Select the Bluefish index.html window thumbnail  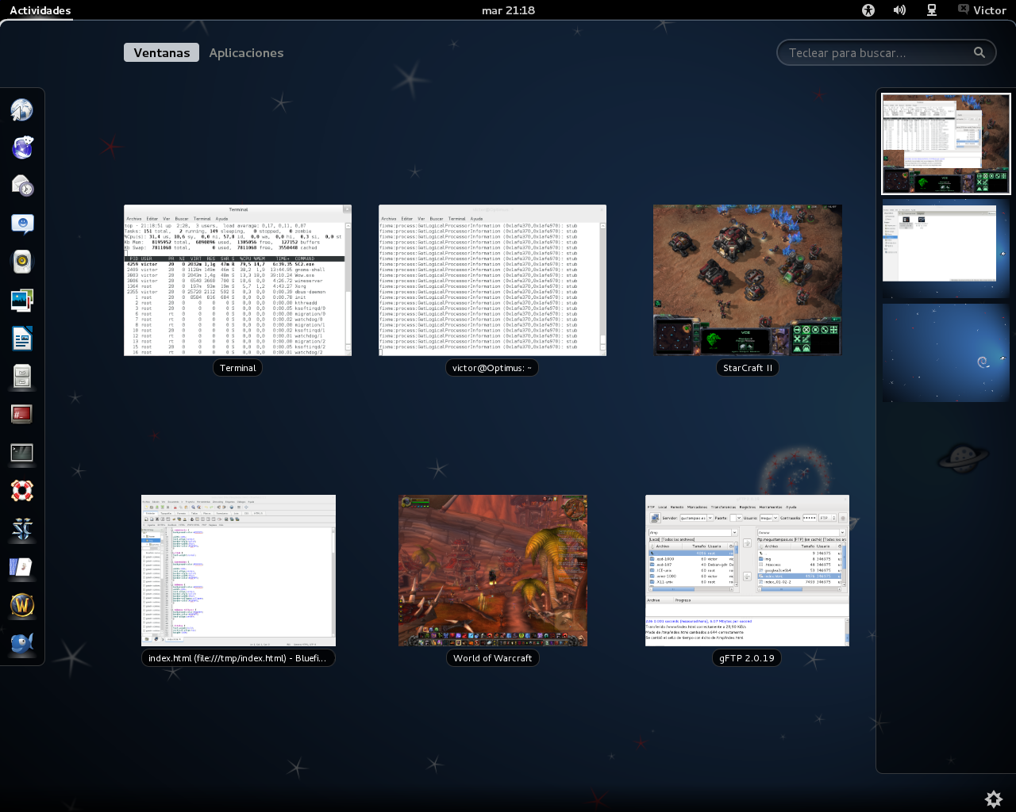(x=238, y=570)
